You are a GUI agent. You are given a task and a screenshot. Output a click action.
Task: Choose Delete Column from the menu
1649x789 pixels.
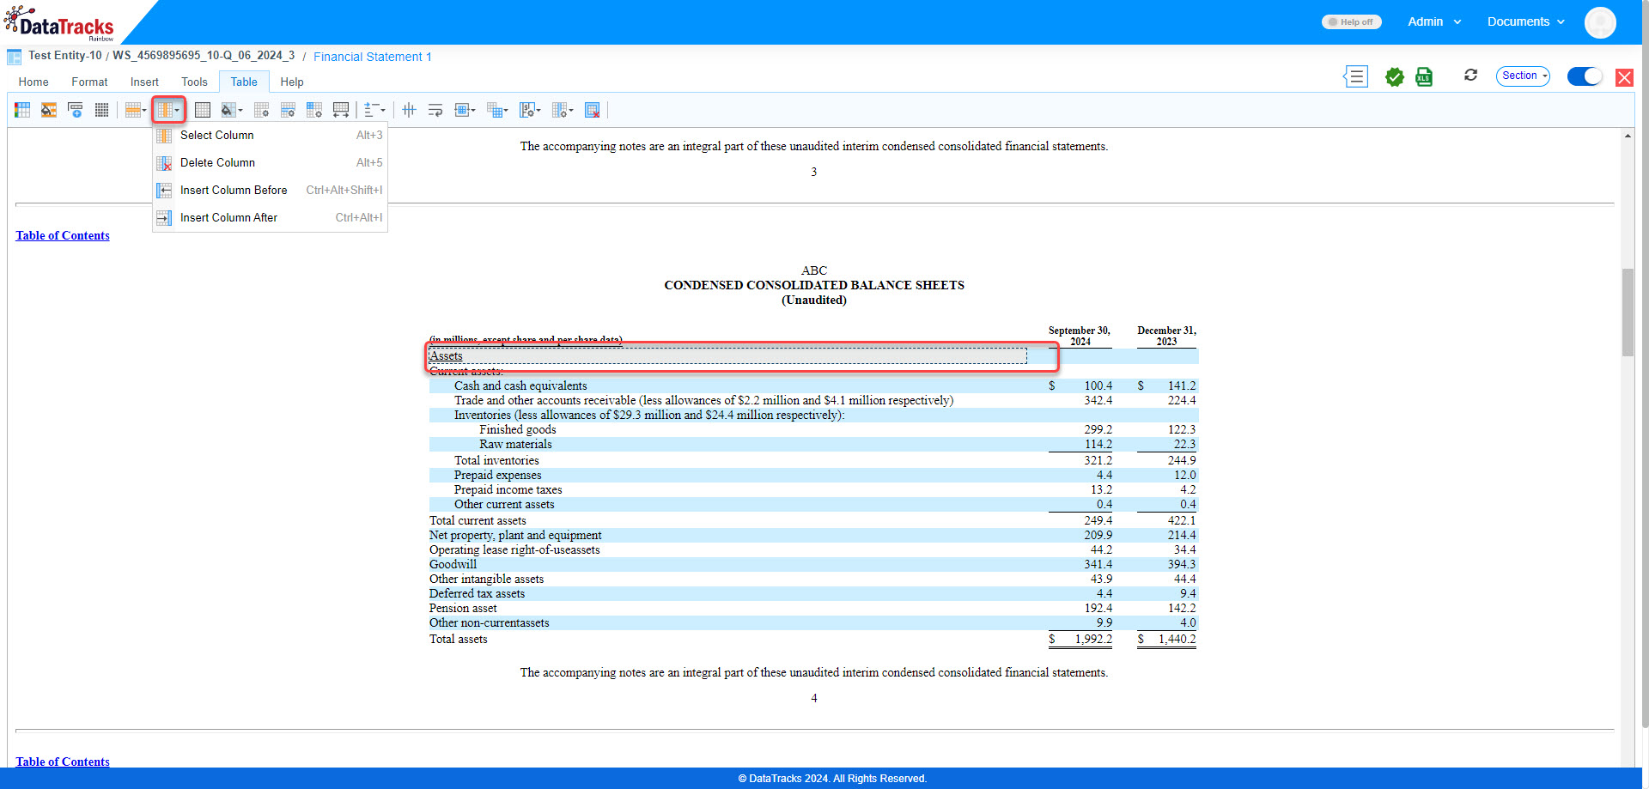270,162
